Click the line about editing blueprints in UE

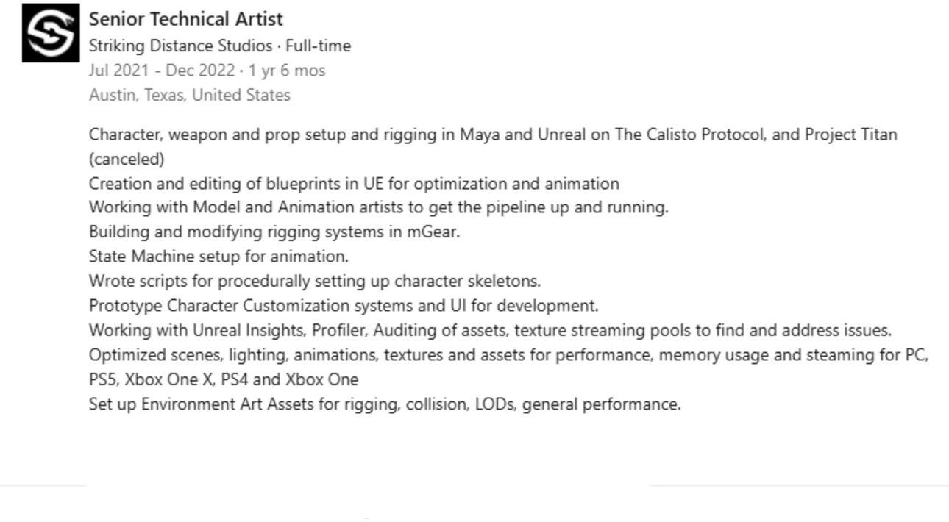pyautogui.click(x=353, y=183)
